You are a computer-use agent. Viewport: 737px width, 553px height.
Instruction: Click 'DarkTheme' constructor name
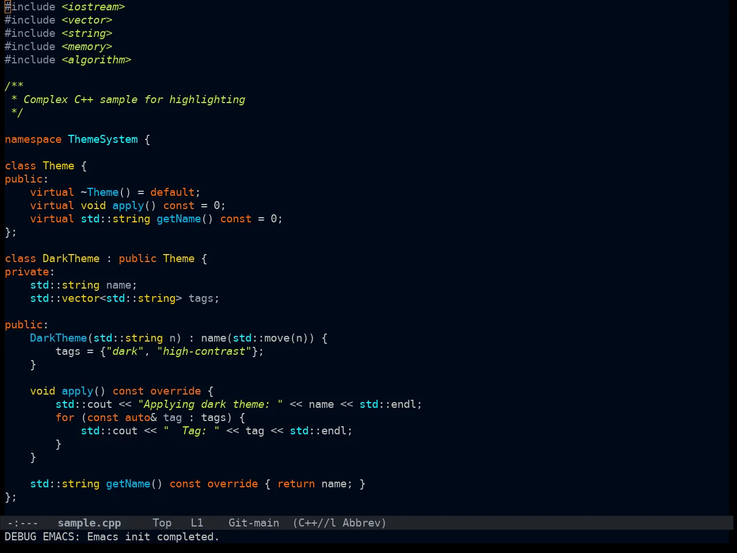(58, 338)
